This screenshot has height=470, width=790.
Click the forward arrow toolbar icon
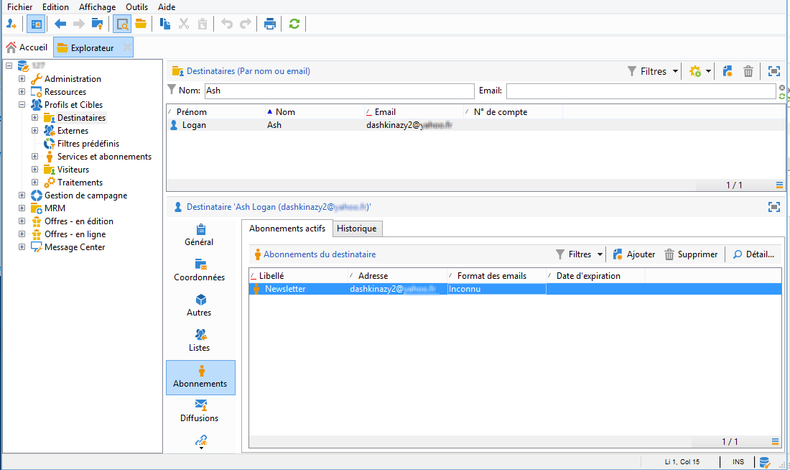(x=78, y=24)
